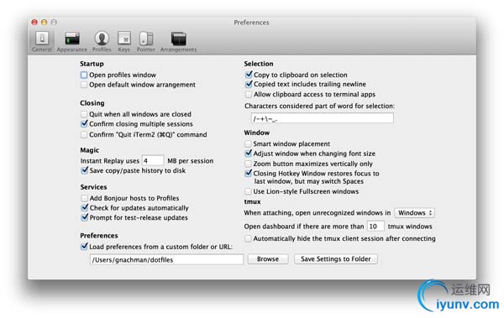The height and width of the screenshot is (318, 504).
Task: Click the word-selection characters field
Action: 322,118
